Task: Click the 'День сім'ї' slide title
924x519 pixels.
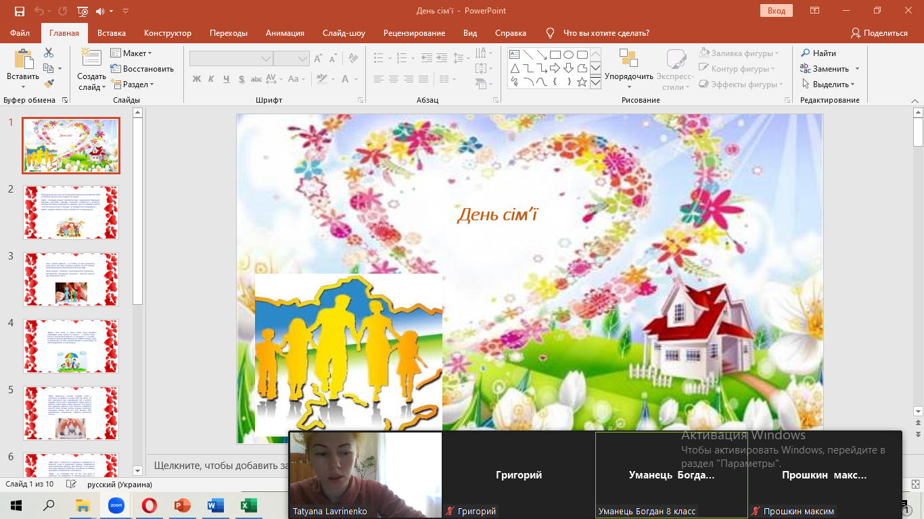Action: coord(497,214)
